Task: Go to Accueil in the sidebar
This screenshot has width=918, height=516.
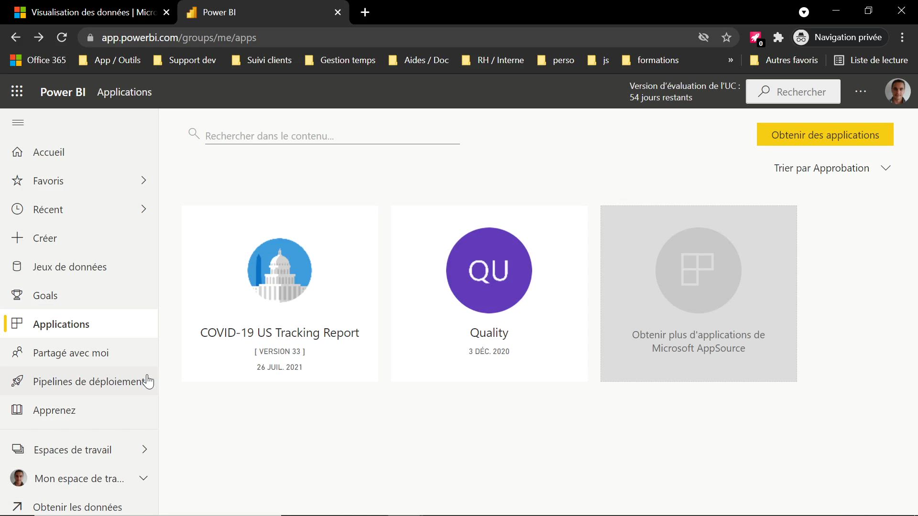Action: pos(79,152)
